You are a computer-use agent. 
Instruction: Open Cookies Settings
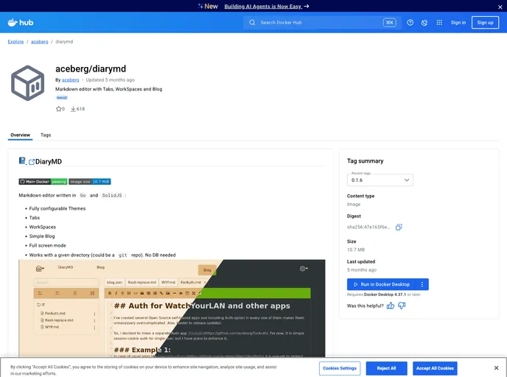tap(340, 368)
